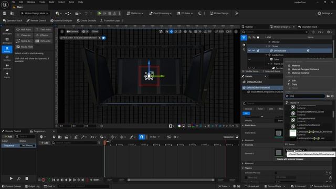Open the Motion Design Mode dropdown
The height and width of the screenshot is (189, 336).
(35, 13)
